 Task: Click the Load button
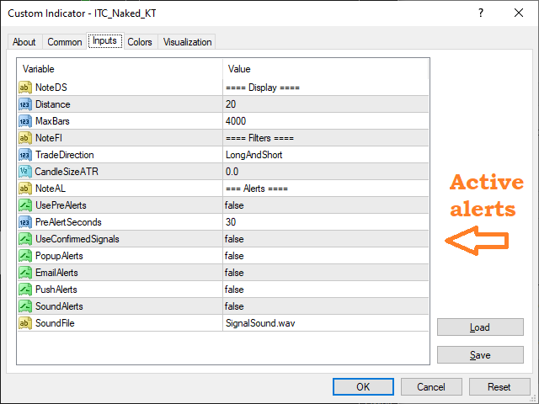coord(480,327)
